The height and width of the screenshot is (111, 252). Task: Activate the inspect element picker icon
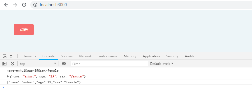5,56
